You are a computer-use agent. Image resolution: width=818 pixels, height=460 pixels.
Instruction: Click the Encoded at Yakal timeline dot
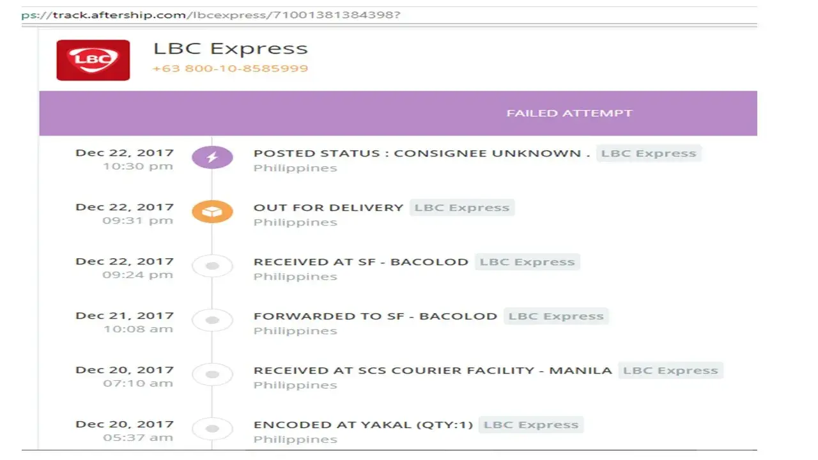pos(212,429)
